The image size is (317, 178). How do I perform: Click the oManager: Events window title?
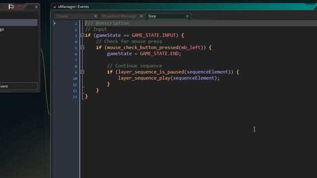73,6
